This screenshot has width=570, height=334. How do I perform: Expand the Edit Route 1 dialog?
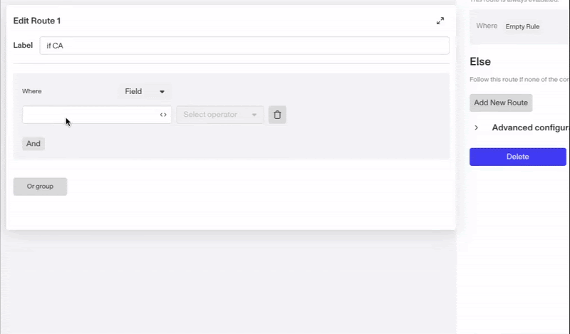coord(440,21)
